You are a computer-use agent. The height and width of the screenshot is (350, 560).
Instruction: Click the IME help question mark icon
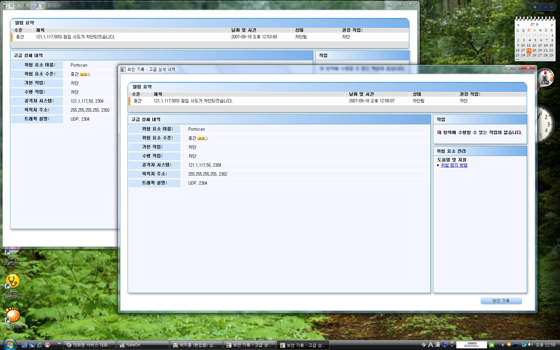pyautogui.click(x=445, y=345)
